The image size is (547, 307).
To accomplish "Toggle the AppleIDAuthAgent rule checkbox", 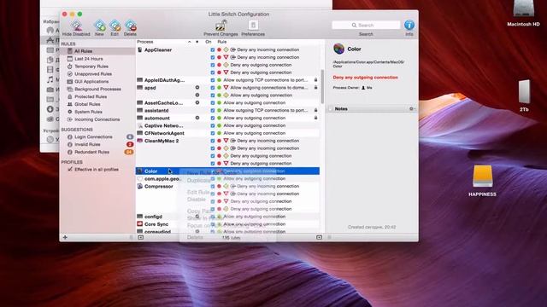I will [x=213, y=80].
